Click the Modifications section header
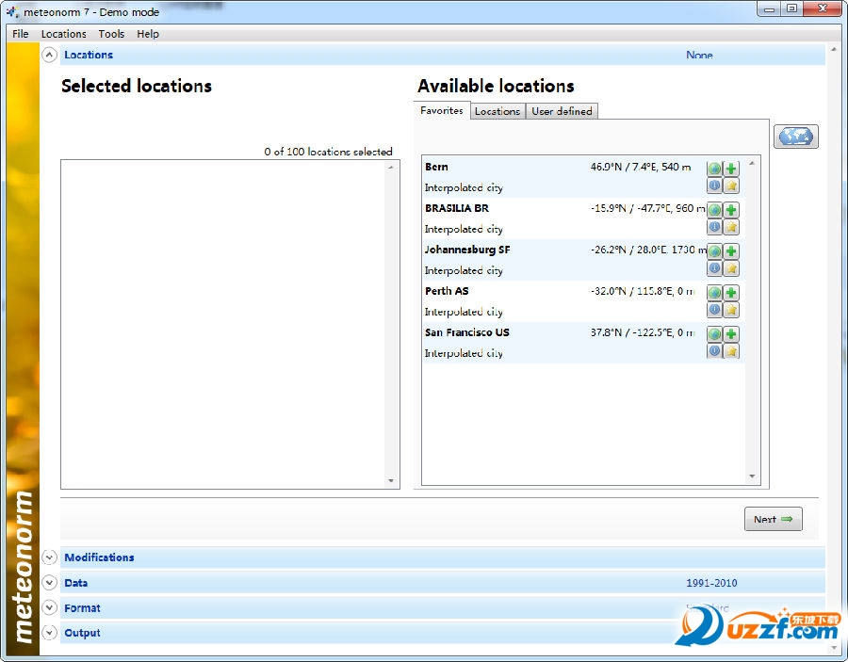 (x=443, y=557)
